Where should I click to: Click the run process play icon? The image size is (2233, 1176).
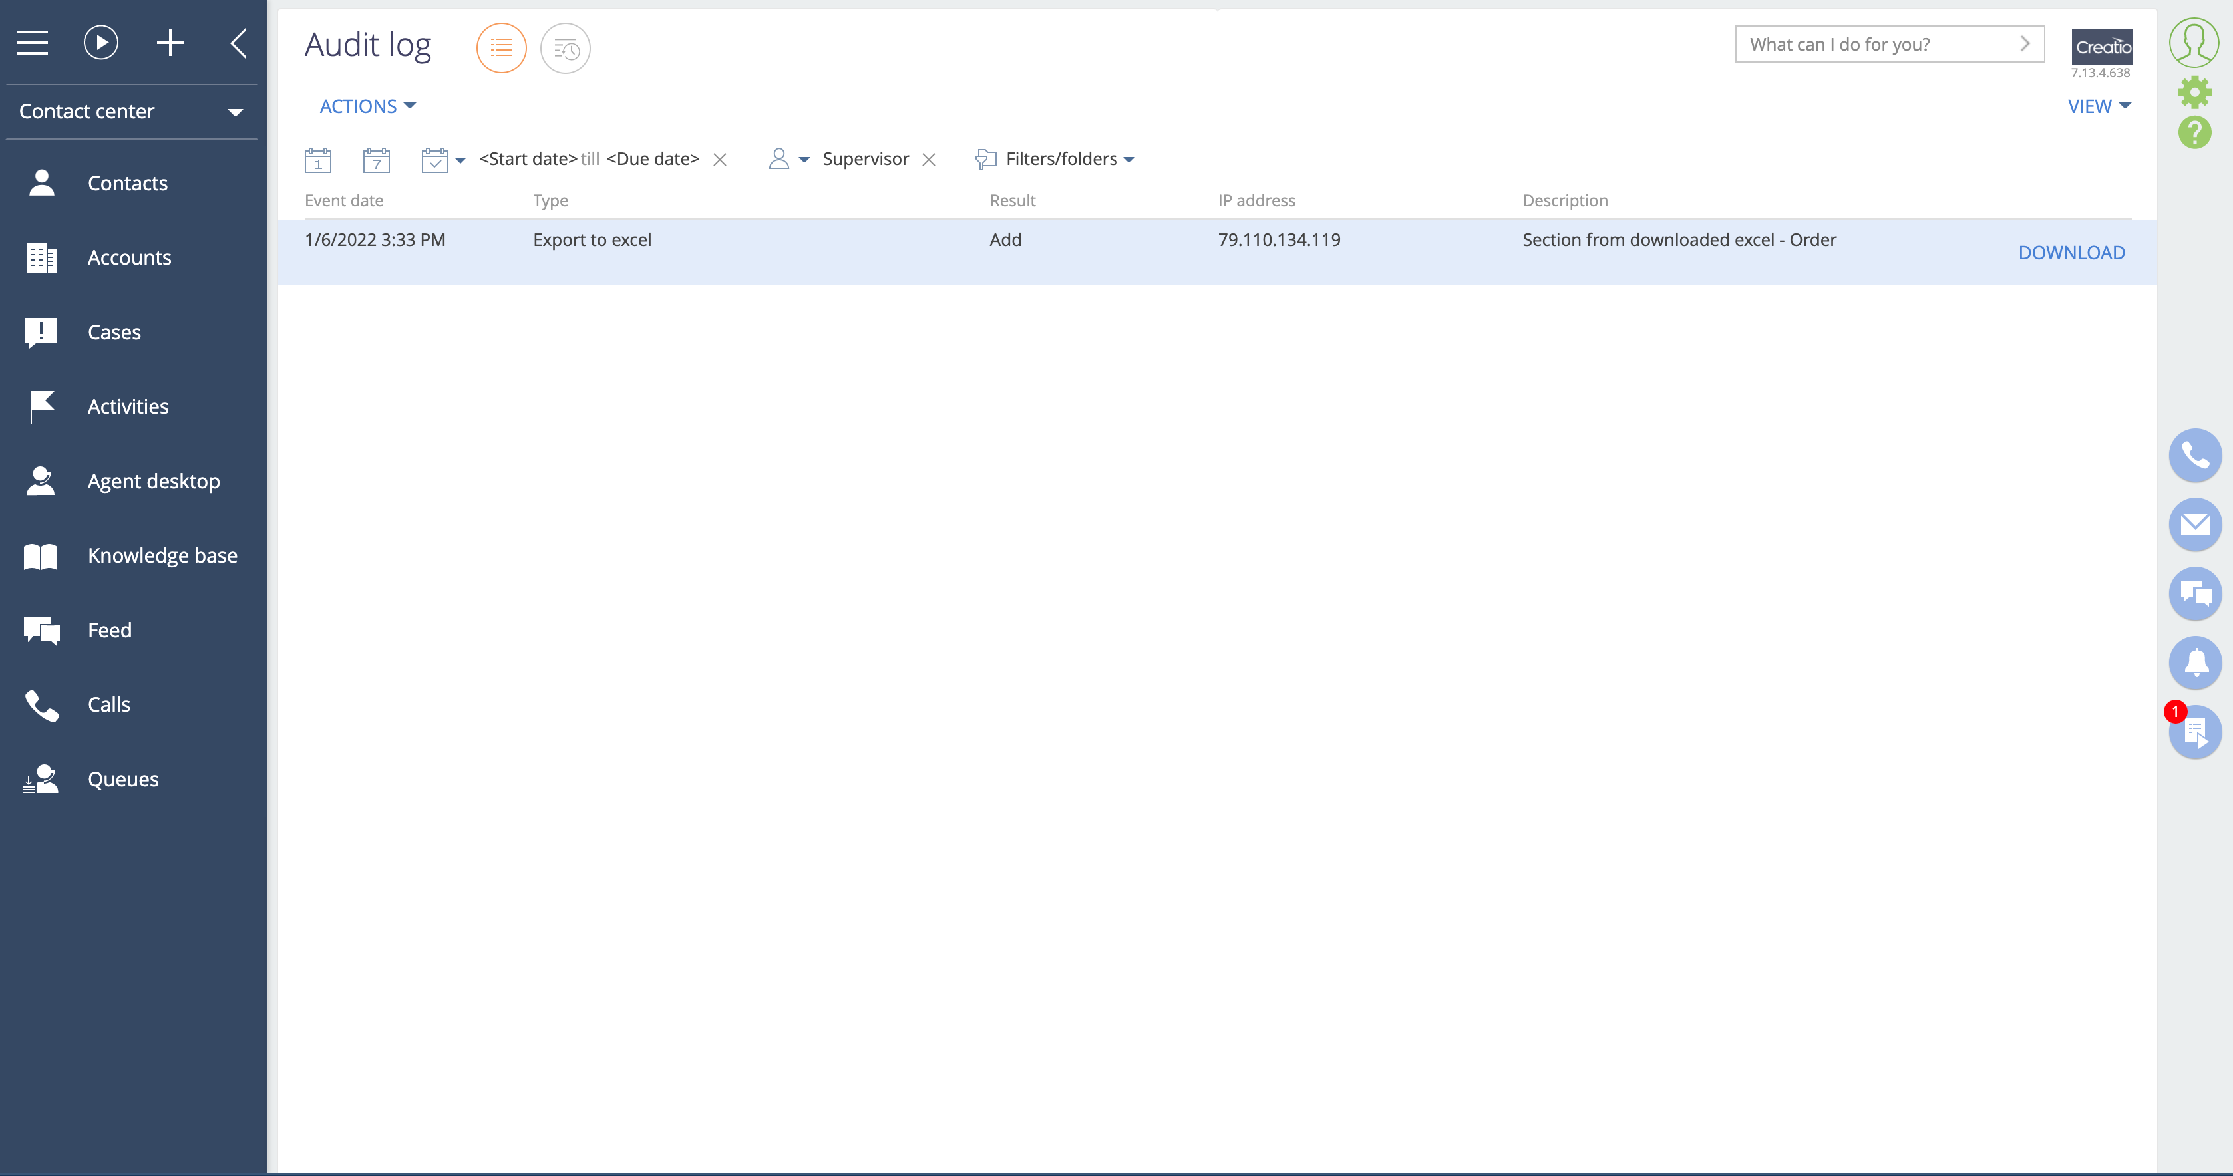pos(100,42)
